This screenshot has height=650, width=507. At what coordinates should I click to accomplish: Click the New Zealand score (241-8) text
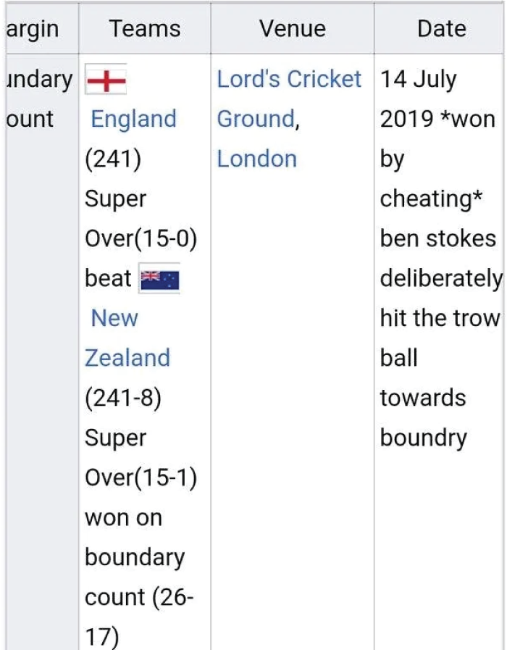point(123,398)
